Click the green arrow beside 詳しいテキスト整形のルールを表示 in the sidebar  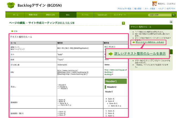tap(134, 42)
